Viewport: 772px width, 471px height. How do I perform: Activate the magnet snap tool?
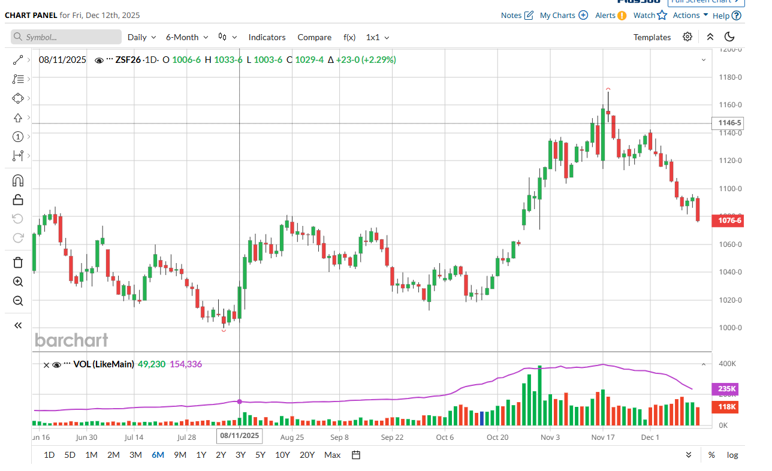(17, 180)
